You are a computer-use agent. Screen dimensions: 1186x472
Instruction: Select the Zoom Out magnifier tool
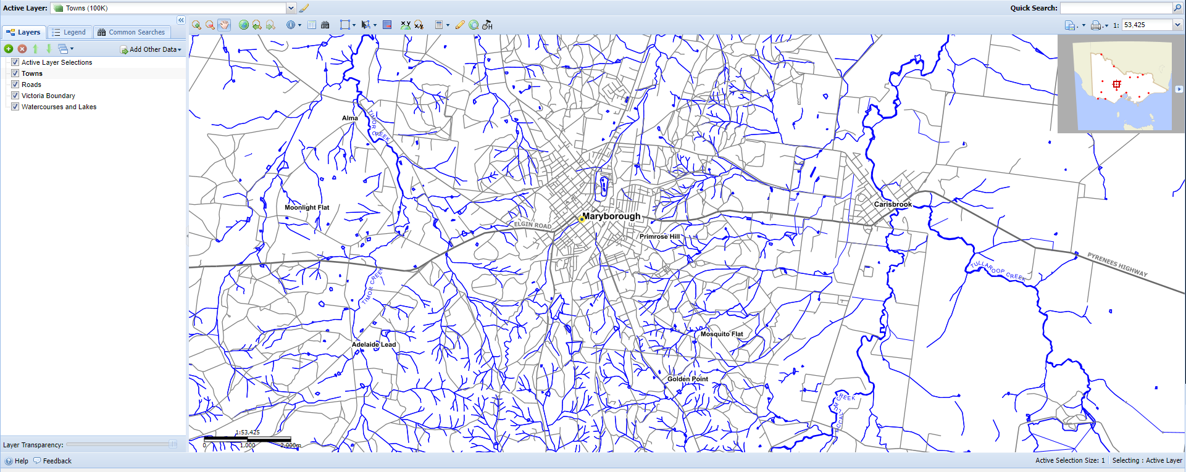click(x=210, y=25)
